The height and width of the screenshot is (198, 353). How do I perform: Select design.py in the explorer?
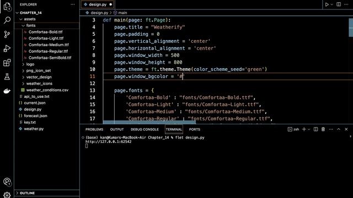point(33,109)
